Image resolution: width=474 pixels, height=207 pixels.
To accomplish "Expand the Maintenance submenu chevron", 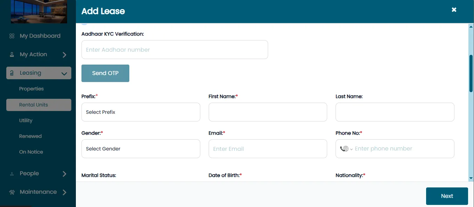I will pos(64,192).
